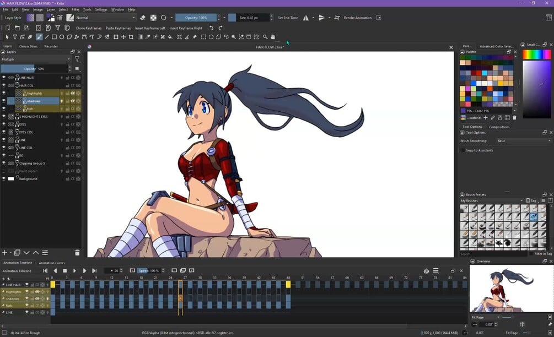The height and width of the screenshot is (337, 554).
Task: Open the Filter menu
Action: pyautogui.click(x=76, y=9)
